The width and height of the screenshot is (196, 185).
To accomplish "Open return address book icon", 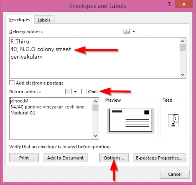I will (x=68, y=92).
